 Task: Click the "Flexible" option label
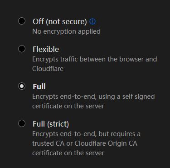click(46, 49)
